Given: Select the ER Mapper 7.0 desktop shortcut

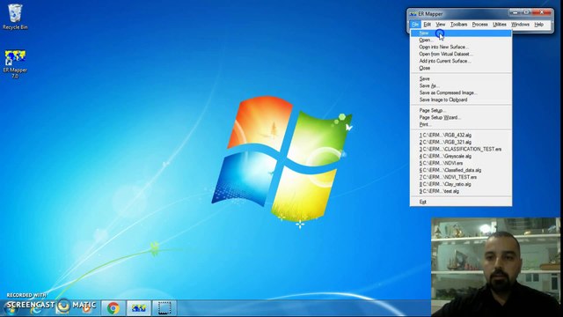Looking at the screenshot, I should pyautogui.click(x=15, y=64).
